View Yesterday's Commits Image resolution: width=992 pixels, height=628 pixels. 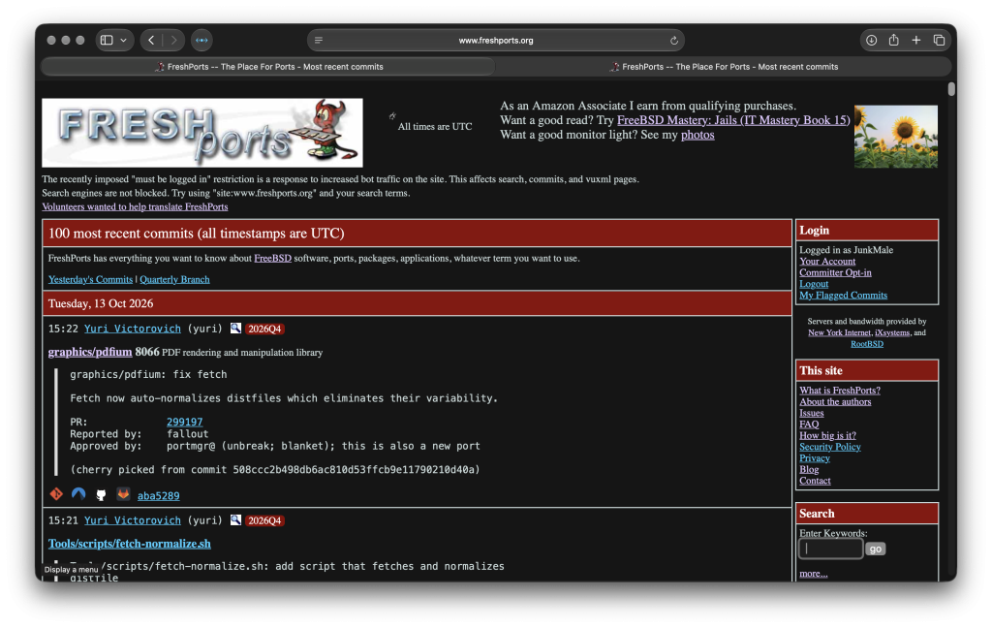point(90,279)
